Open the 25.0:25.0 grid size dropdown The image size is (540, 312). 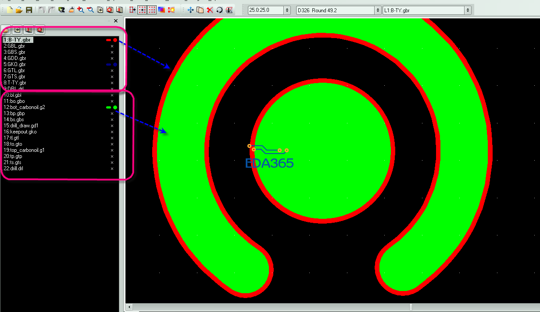pos(287,10)
